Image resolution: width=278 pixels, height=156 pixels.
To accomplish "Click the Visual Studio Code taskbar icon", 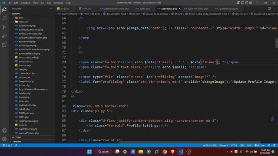I will (181, 152).
